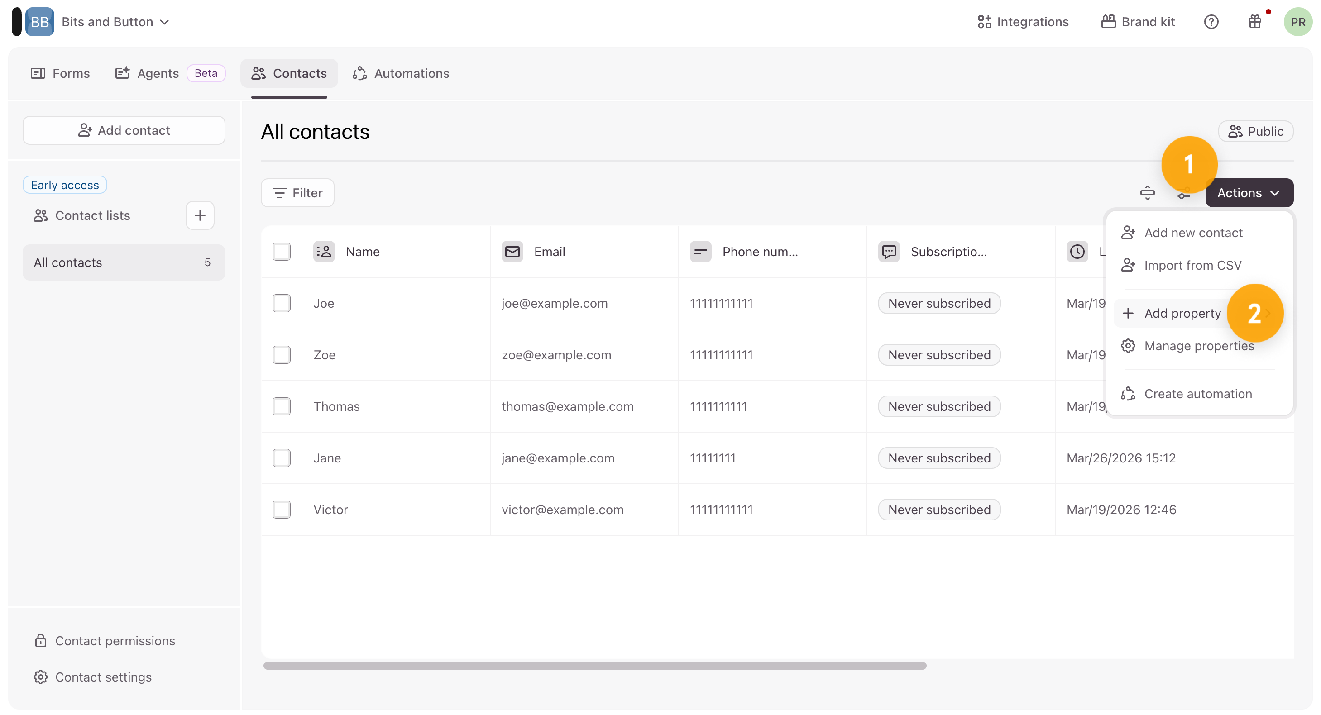Tick the checkbox for Victor
1321x715 pixels.
tap(282, 510)
